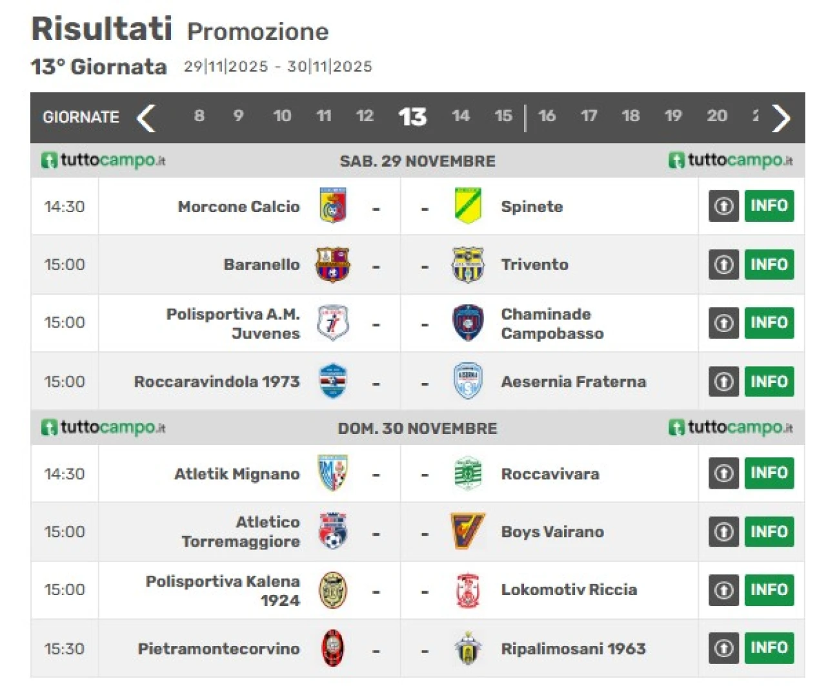Click the Boys Vairano team logo
The height and width of the screenshot is (686, 826).
468,531
